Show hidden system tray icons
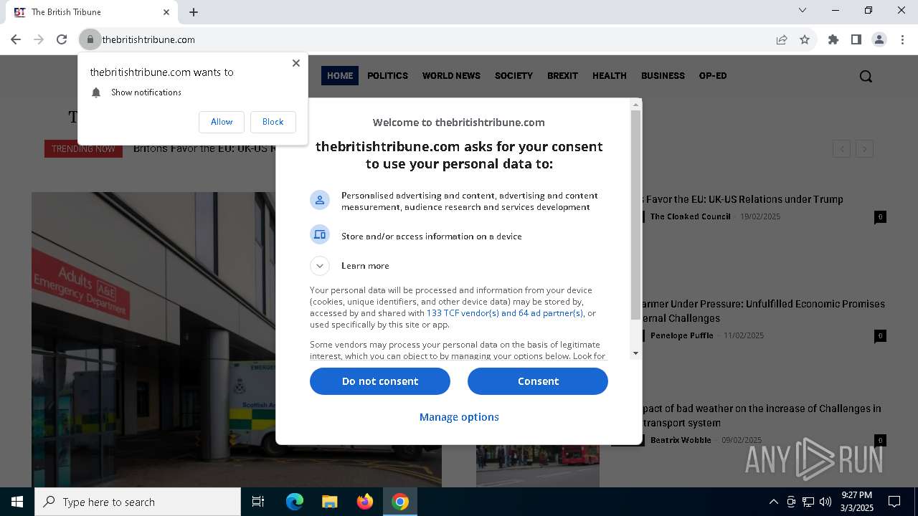 pos(774,502)
